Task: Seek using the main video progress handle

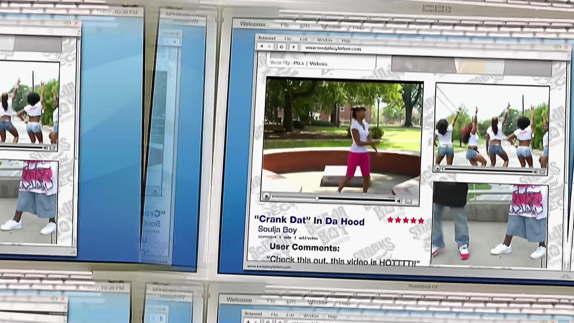Action: [317, 198]
